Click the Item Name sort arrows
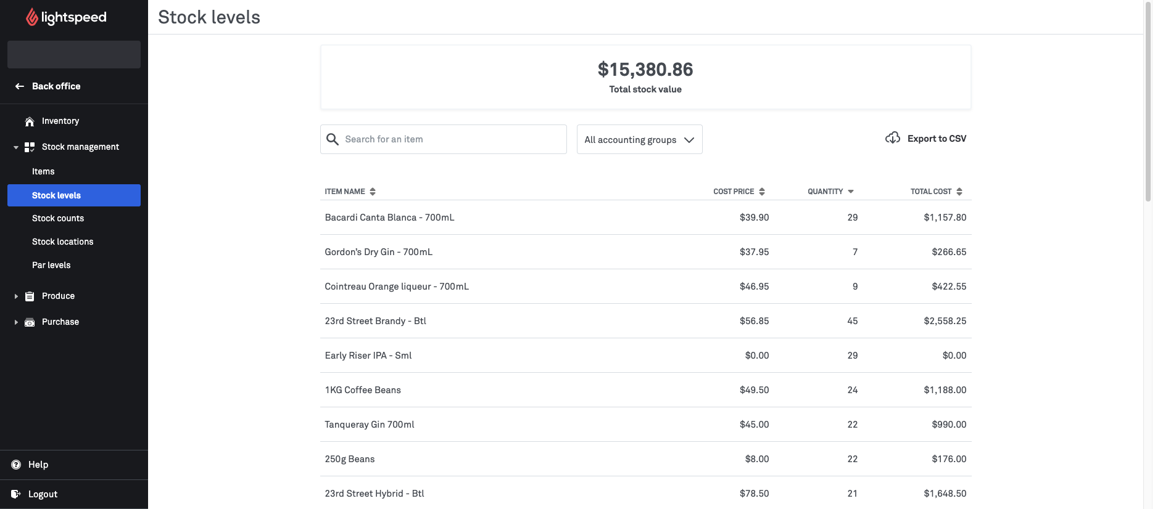Image resolution: width=1163 pixels, height=509 pixels. click(x=373, y=192)
